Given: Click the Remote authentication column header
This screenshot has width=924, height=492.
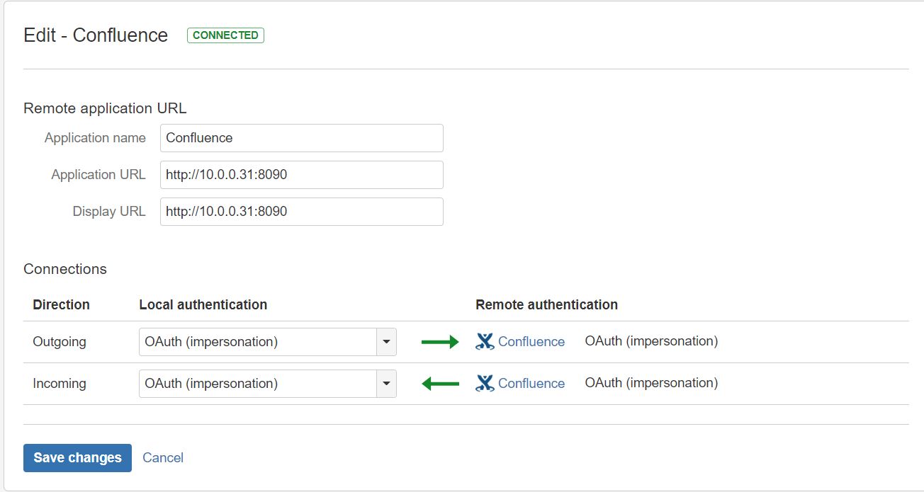Looking at the screenshot, I should 546,305.
